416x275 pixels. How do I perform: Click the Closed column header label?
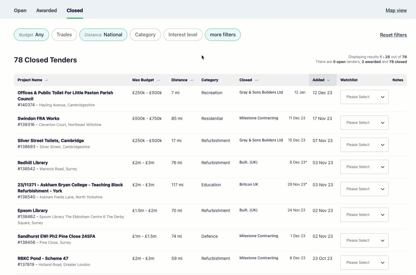coord(246,80)
